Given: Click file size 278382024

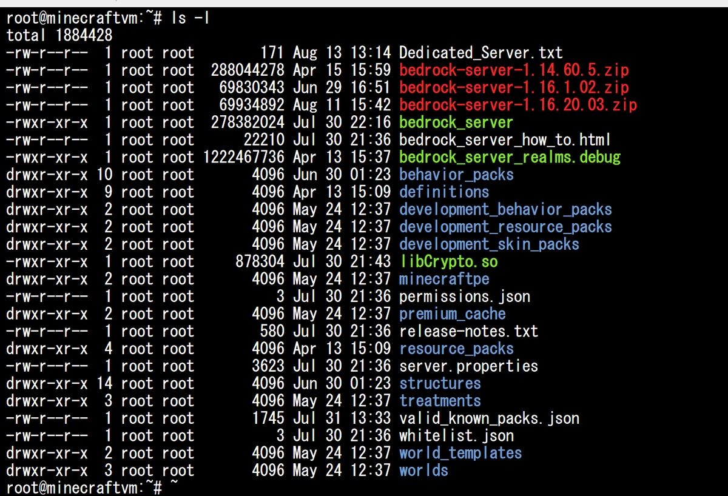Looking at the screenshot, I should (248, 123).
